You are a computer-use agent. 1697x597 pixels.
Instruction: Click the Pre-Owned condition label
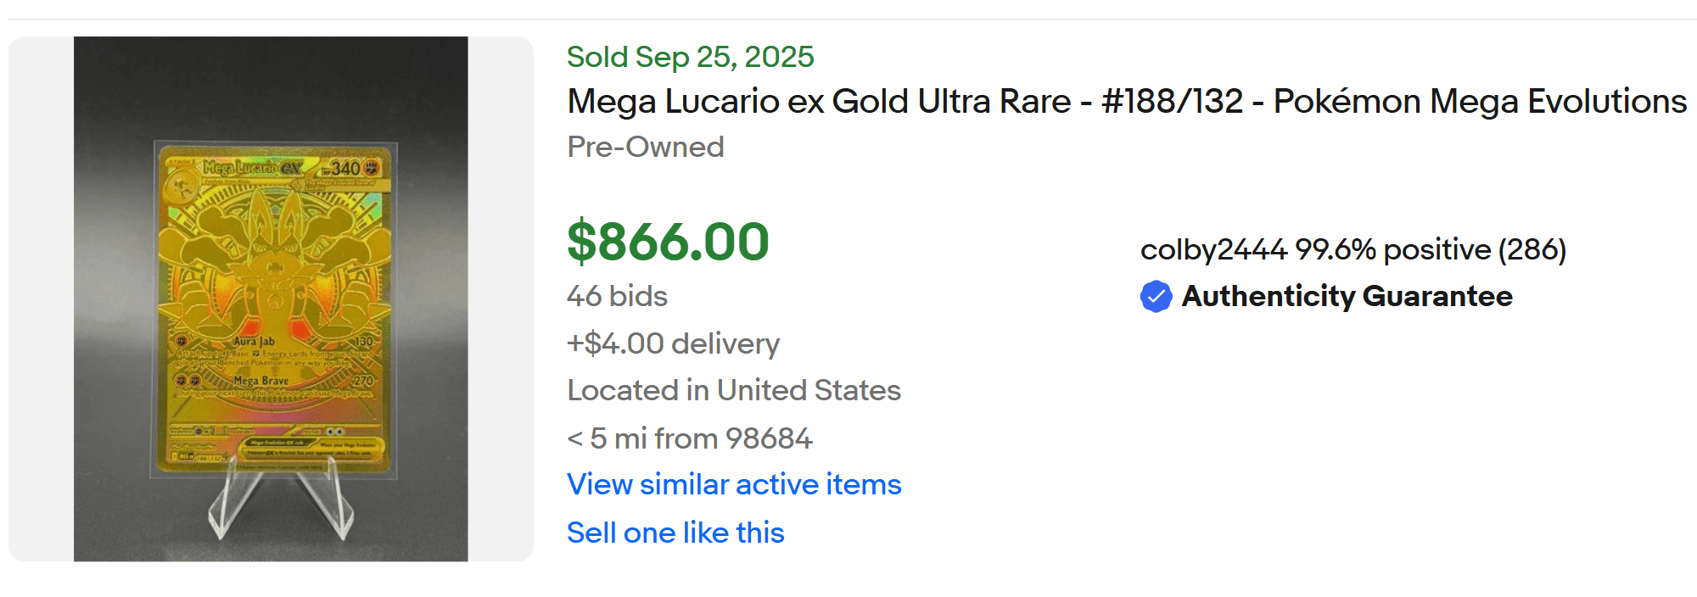(x=645, y=147)
